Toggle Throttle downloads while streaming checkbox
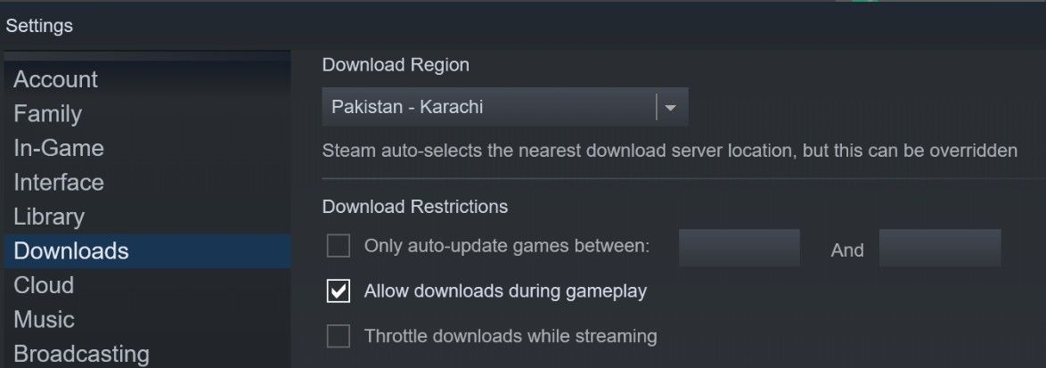The height and width of the screenshot is (368, 1046). pos(339,336)
